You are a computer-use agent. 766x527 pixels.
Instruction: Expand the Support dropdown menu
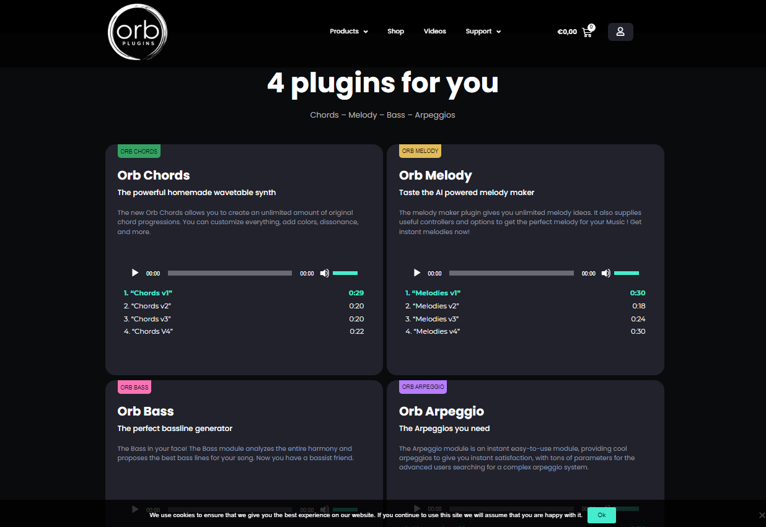[x=483, y=32]
